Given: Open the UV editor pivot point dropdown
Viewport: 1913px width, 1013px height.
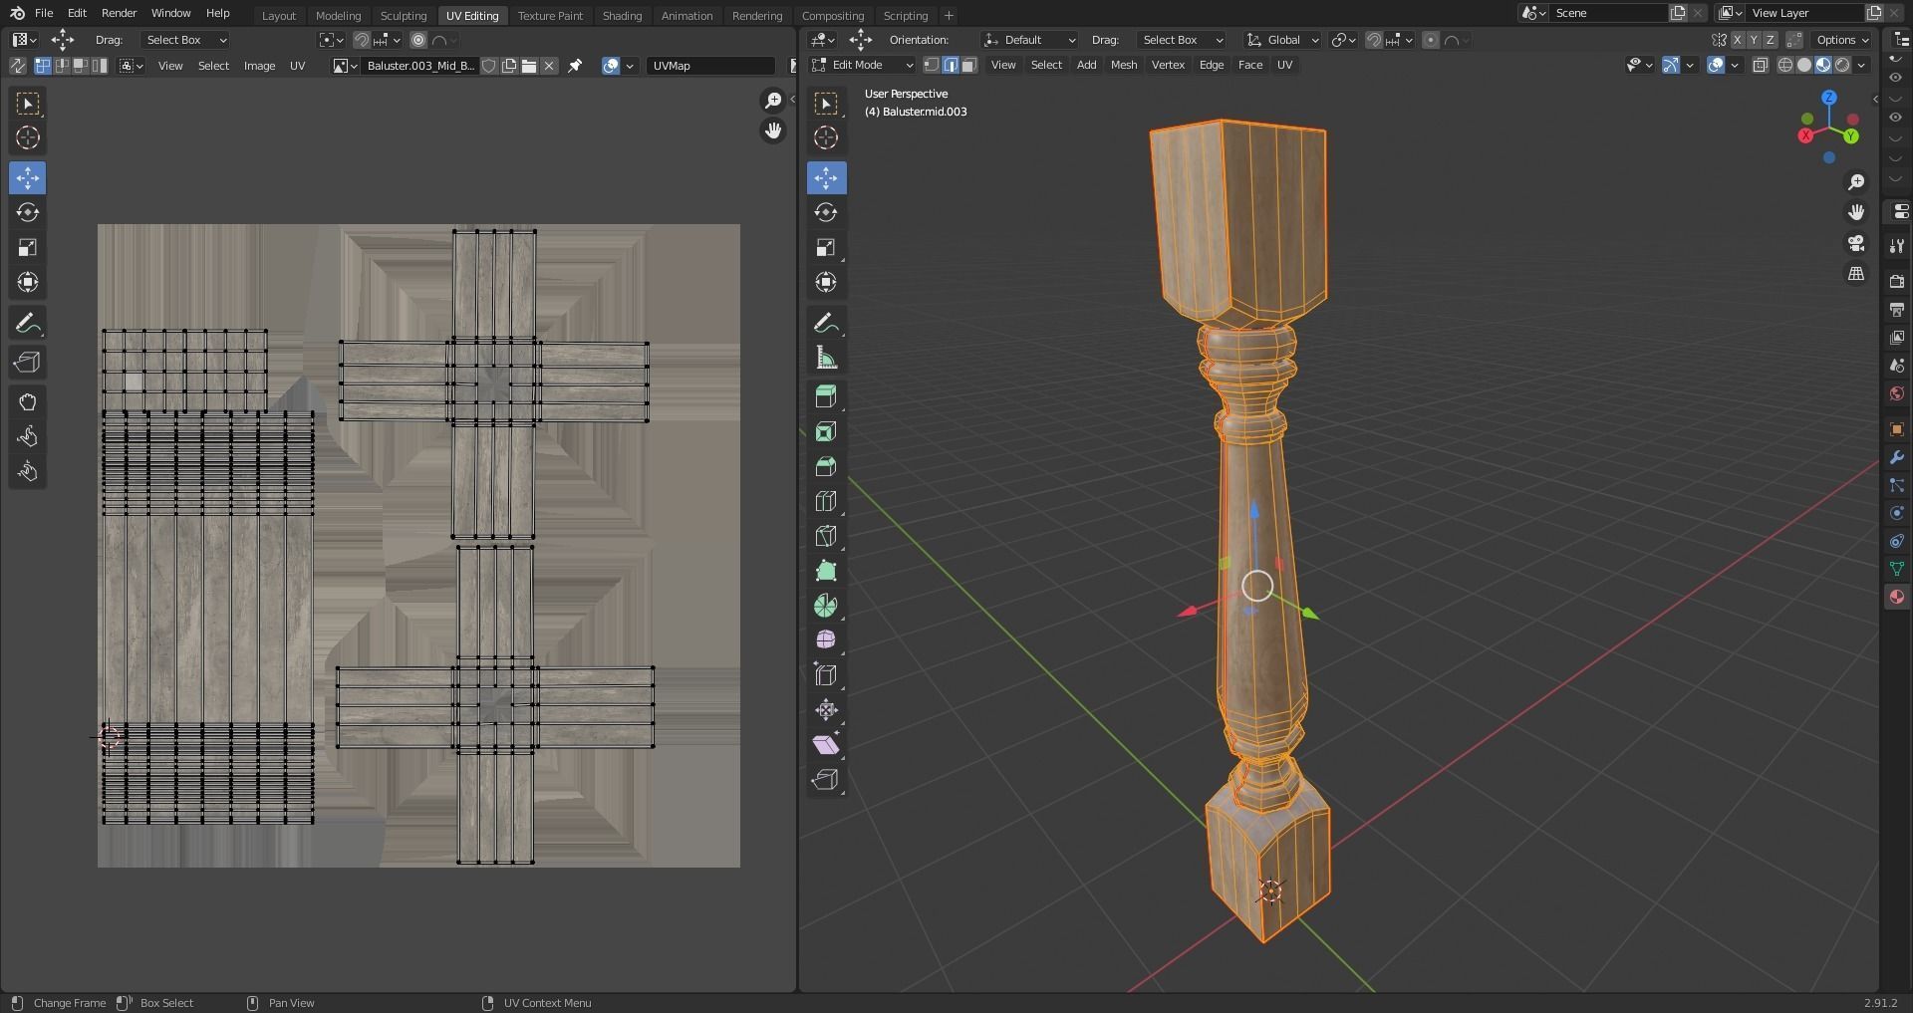Looking at the screenshot, I should pyautogui.click(x=332, y=40).
